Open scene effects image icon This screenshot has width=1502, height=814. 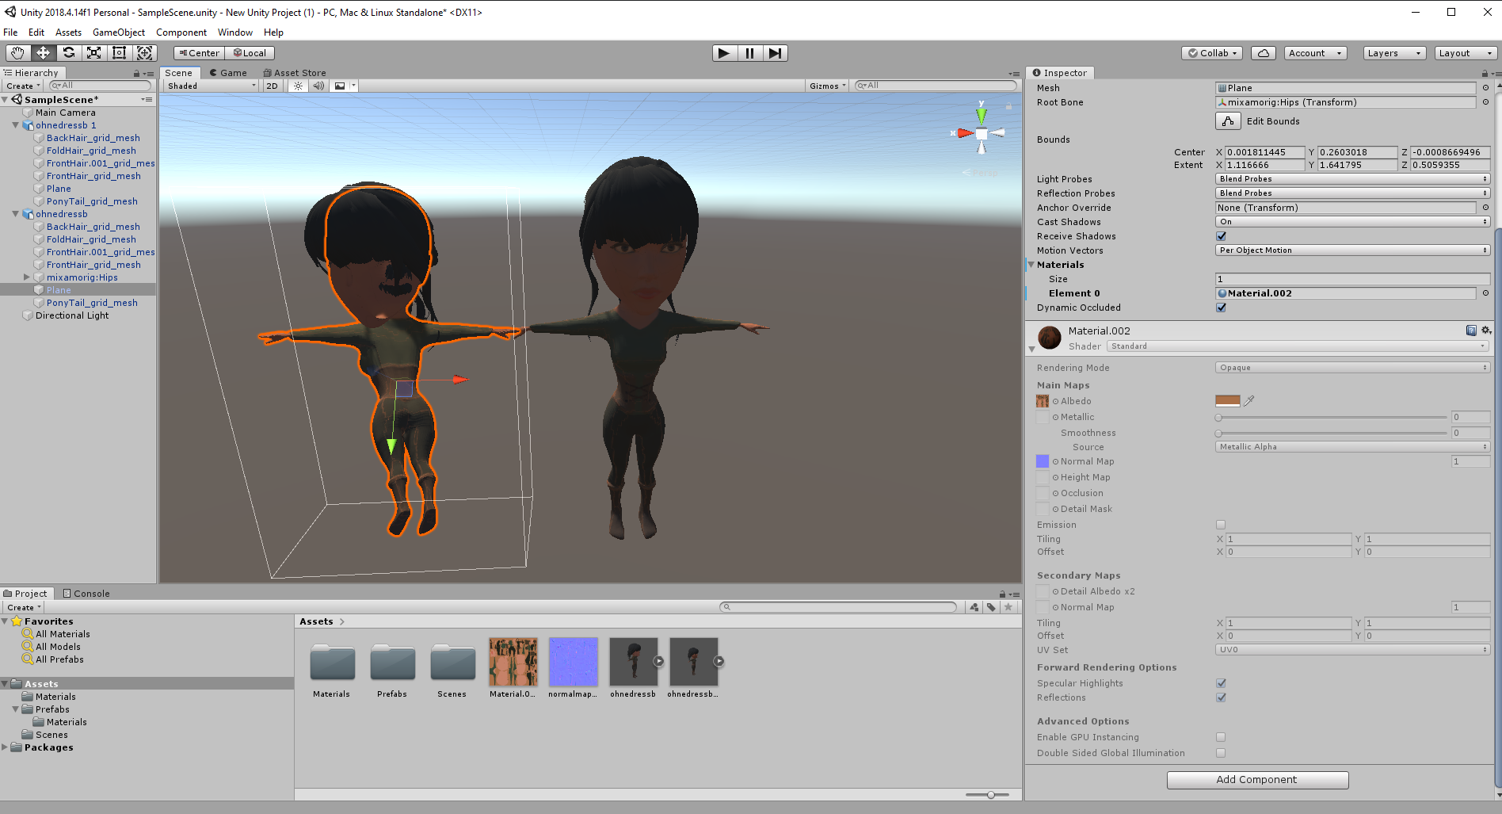pyautogui.click(x=340, y=86)
